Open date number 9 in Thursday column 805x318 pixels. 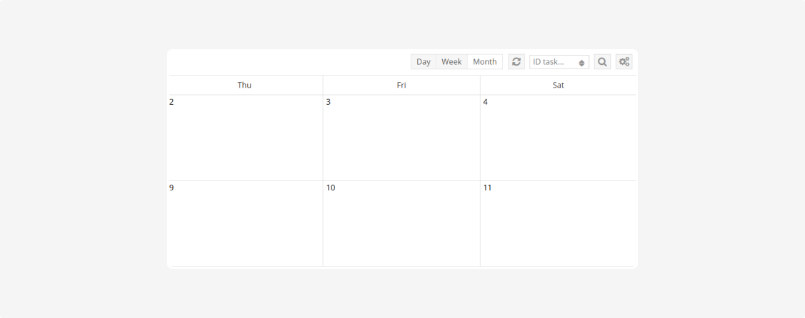171,188
